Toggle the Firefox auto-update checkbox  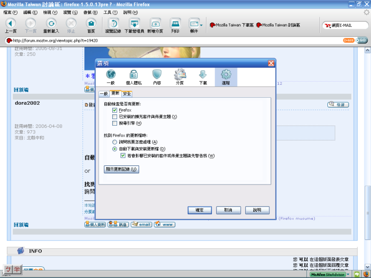[x=115, y=110]
